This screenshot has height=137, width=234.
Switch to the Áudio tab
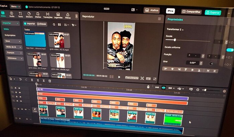12,15
